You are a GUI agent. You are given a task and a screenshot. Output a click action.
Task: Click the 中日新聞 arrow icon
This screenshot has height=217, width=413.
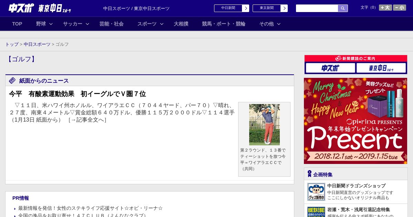tap(246, 8)
